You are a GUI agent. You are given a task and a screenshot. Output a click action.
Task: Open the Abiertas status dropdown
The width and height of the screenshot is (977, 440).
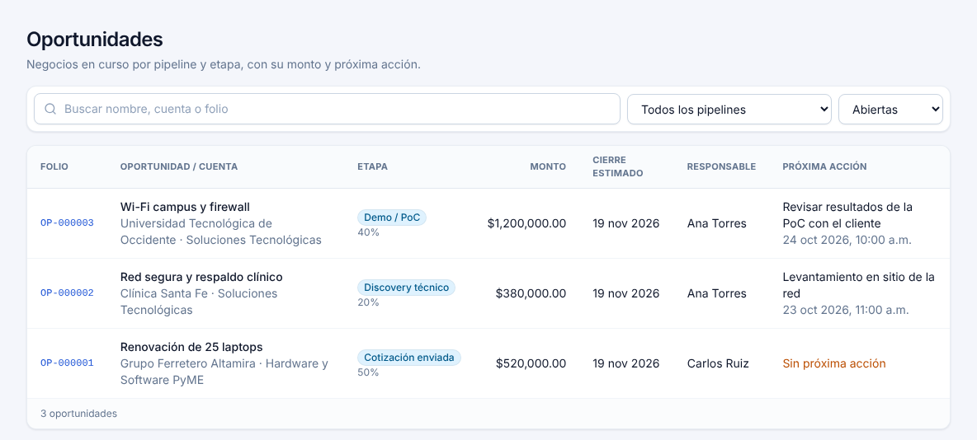tap(890, 110)
